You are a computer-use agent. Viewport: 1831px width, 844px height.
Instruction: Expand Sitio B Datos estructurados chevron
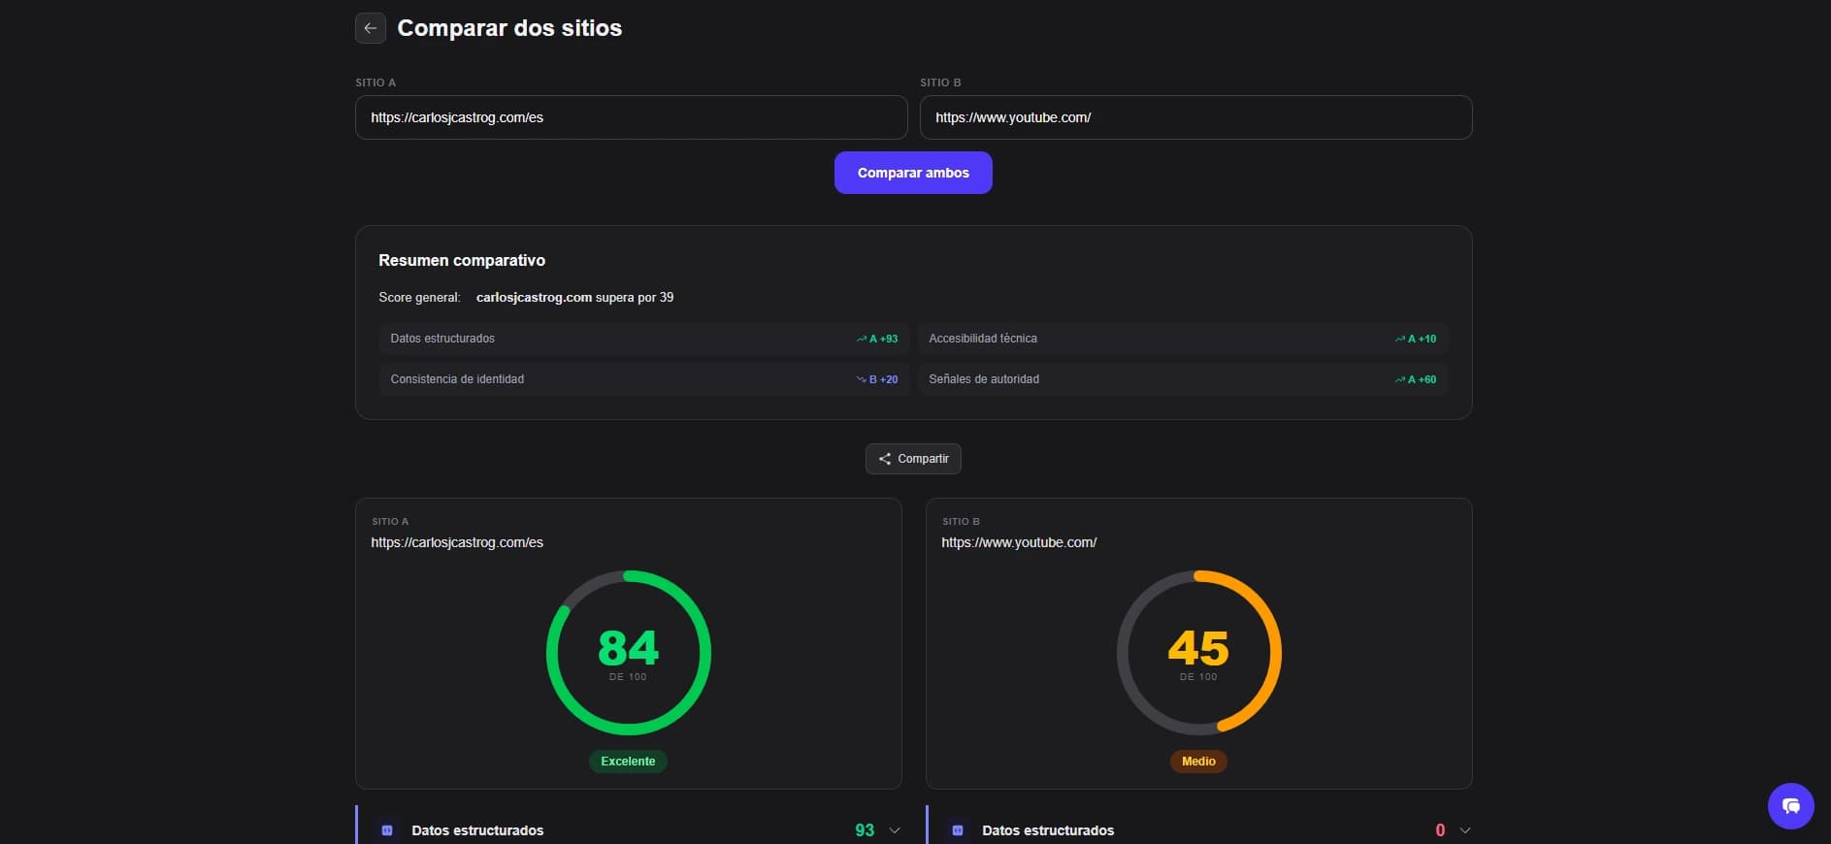tap(1465, 830)
